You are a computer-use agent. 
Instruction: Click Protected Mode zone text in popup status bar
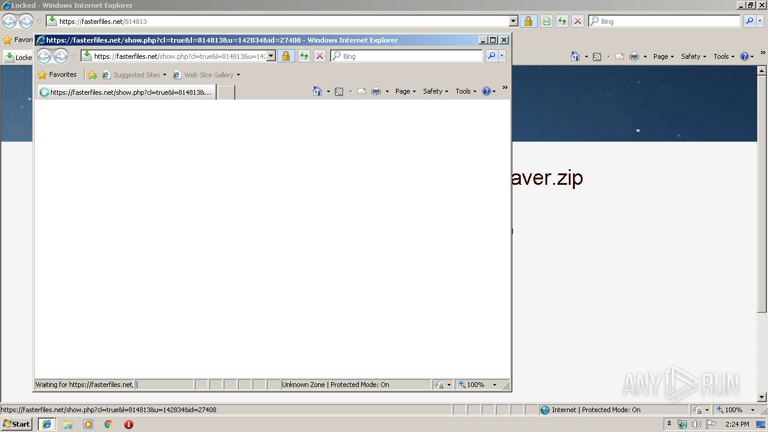[335, 385]
